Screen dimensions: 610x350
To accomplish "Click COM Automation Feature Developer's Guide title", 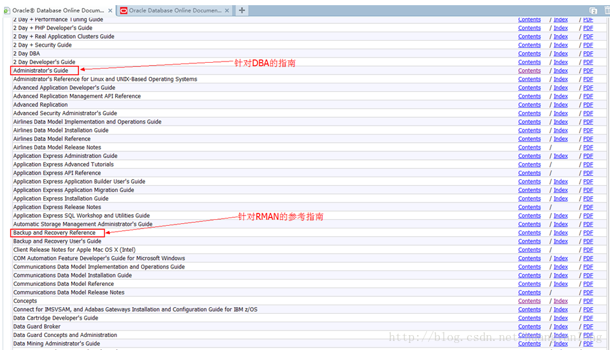I will tap(99, 258).
